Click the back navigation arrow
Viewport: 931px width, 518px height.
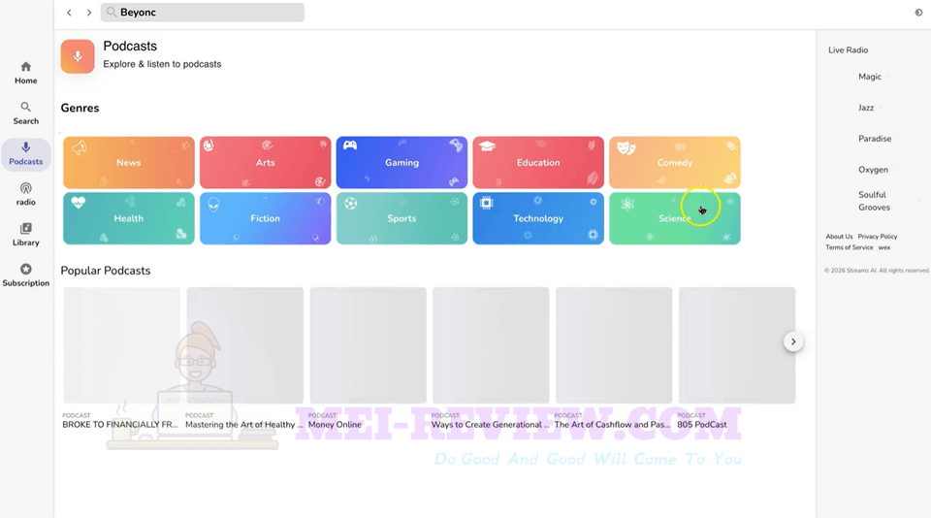tap(69, 13)
